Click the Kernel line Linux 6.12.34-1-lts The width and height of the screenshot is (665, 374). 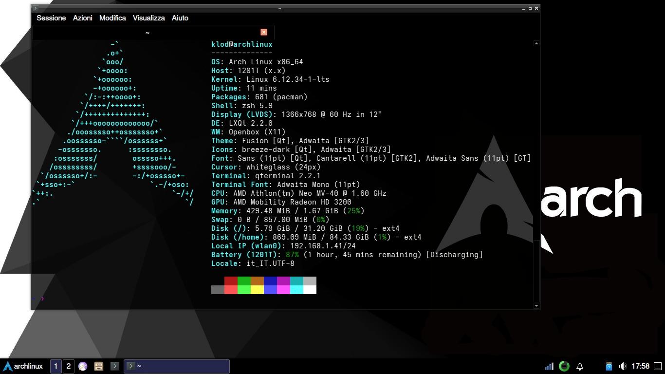270,79
